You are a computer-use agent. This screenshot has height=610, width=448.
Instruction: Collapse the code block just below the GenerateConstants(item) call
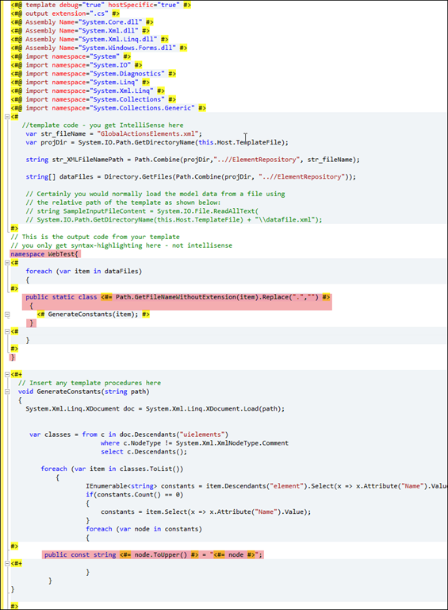pyautogui.click(x=7, y=331)
